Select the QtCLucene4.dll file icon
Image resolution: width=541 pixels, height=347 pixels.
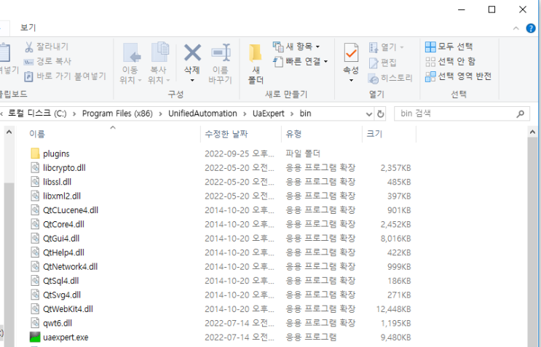tap(35, 210)
